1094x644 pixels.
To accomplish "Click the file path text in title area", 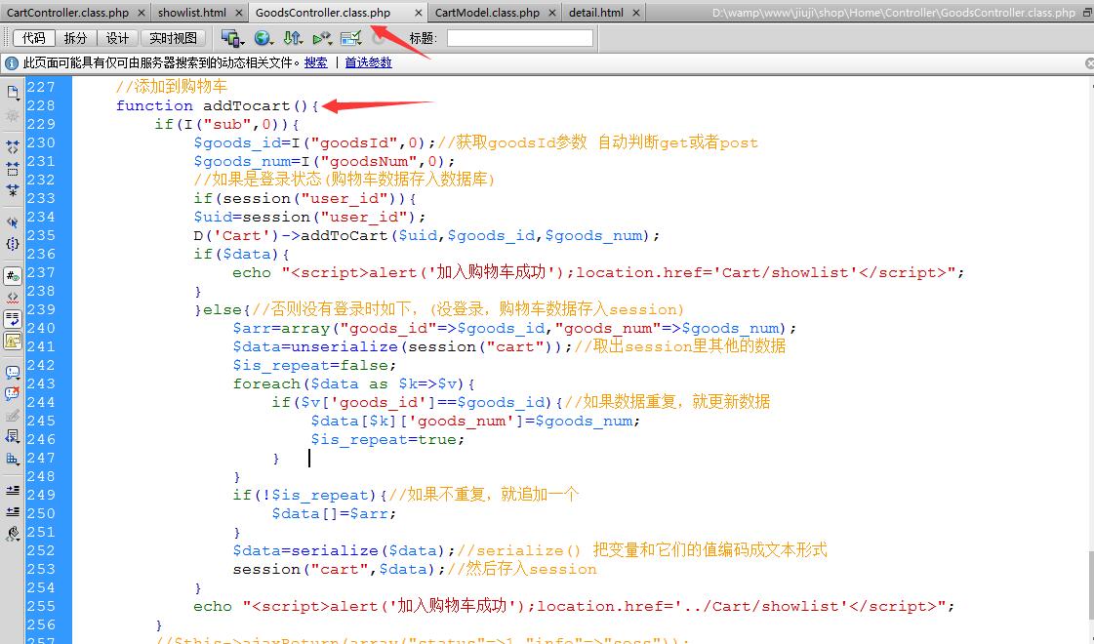I will pos(894,13).
